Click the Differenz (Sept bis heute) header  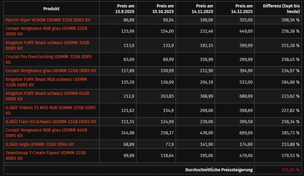pos(281,9)
